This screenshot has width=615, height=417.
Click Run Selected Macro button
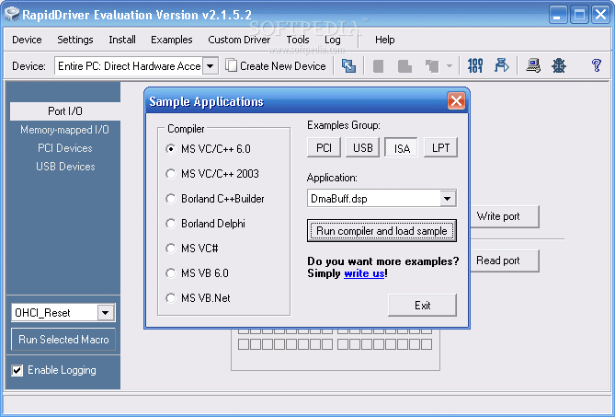(x=63, y=340)
